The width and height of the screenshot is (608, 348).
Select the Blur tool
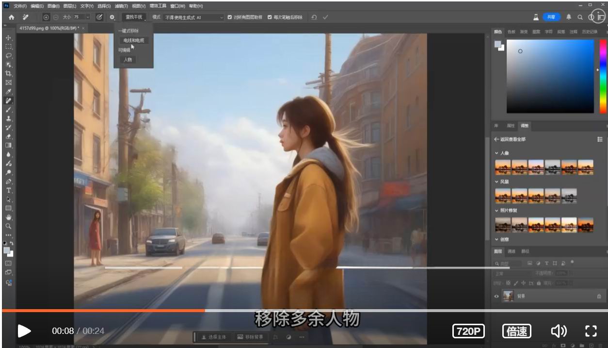(x=8, y=154)
